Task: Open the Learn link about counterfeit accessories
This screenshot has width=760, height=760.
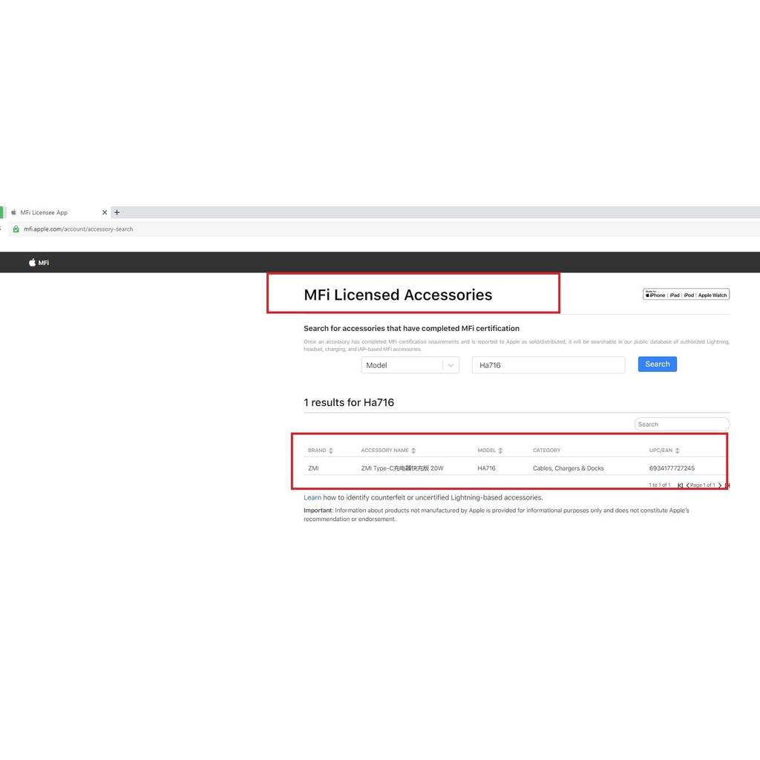Action: coord(312,497)
